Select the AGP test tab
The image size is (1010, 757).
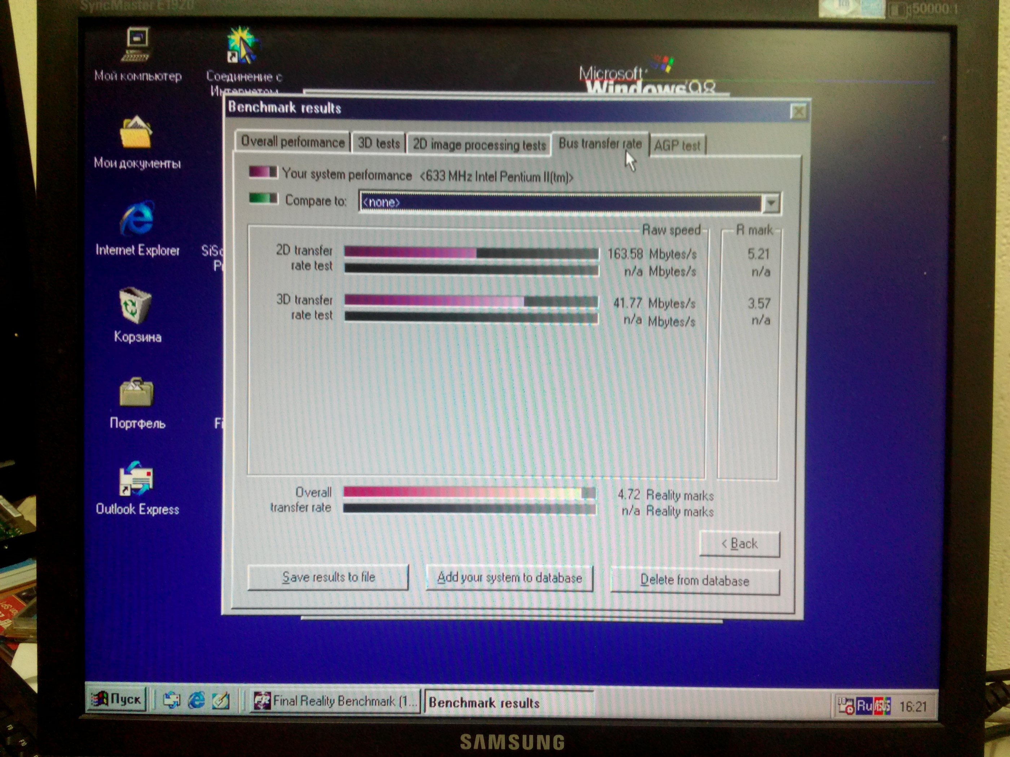click(x=677, y=146)
